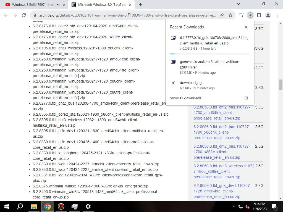Open the 6.2.8056.0.fbl_dnt3_wireless x86fre zip link

[224, 171]
